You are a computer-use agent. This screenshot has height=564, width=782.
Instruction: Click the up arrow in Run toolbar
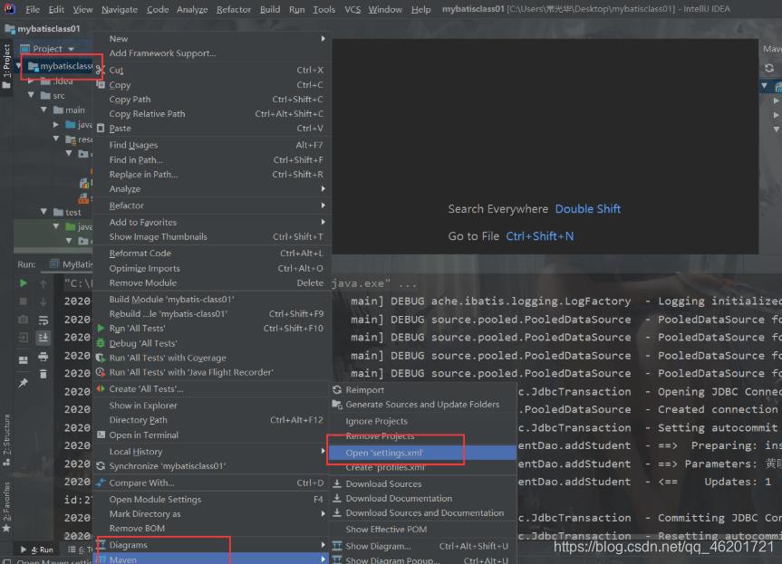pos(43,283)
